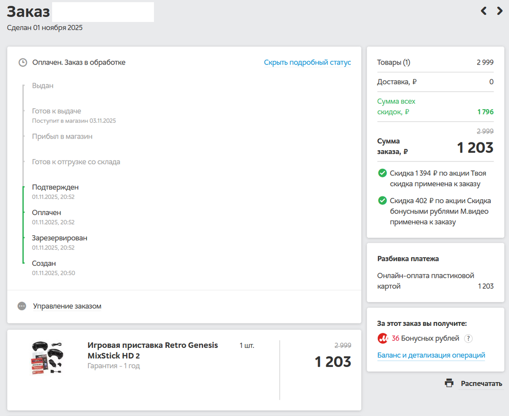Screen dimensions: 509x416
Task: Go to previous order with left arrow
Action: [484, 11]
